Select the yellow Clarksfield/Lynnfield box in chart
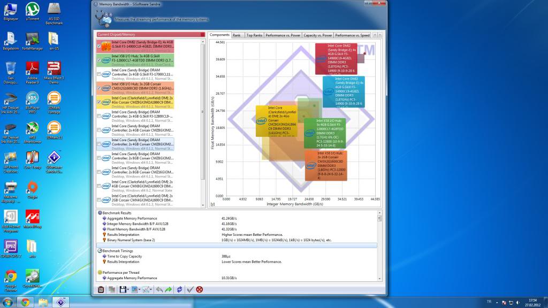 (x=277, y=121)
